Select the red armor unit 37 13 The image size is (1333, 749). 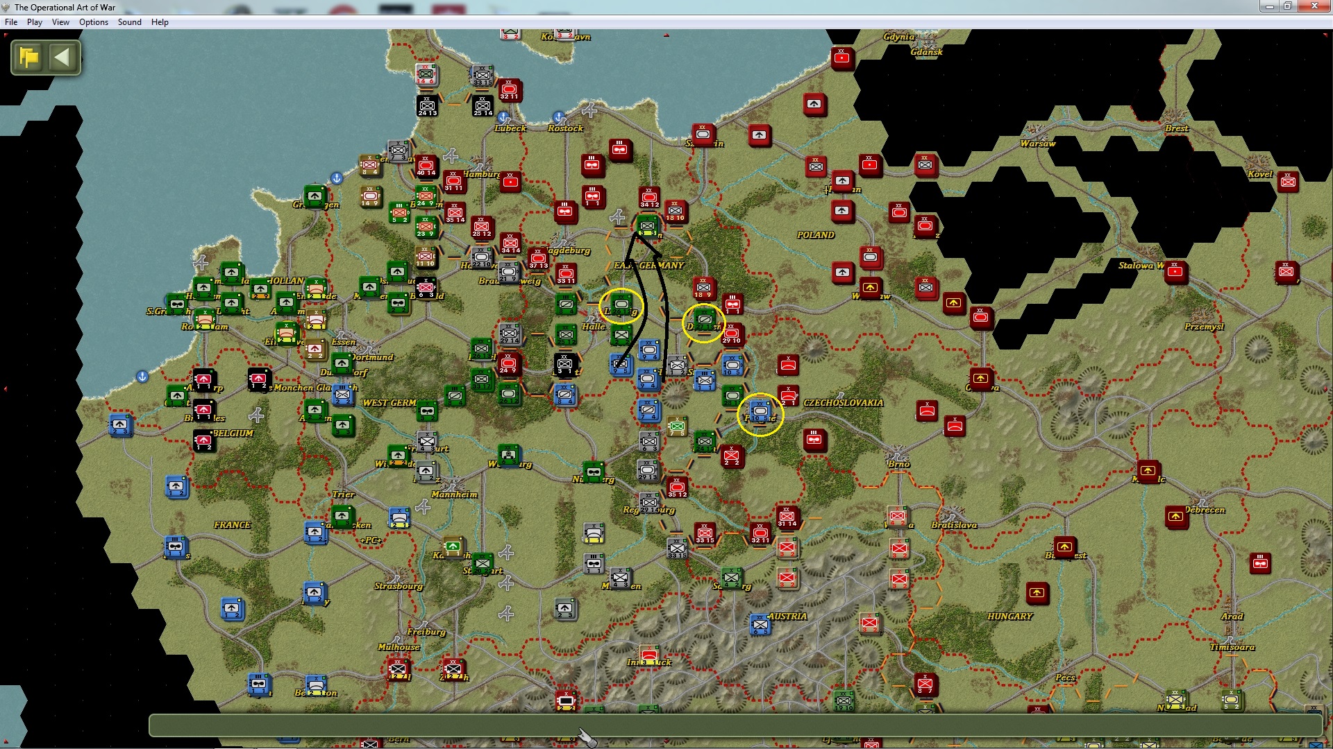(x=538, y=259)
